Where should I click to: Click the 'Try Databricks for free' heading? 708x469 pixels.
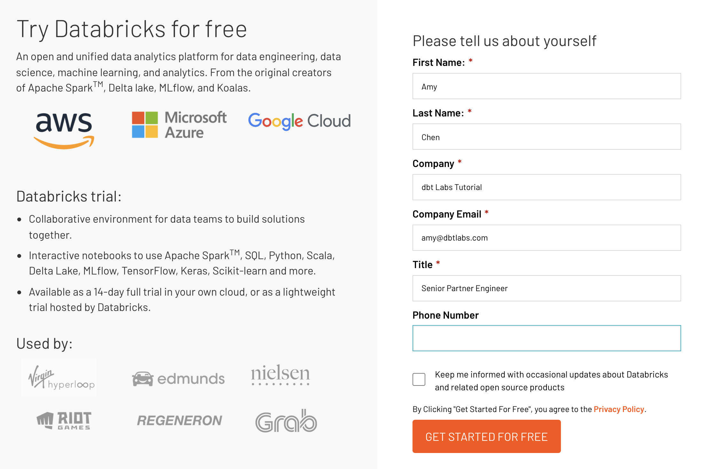point(132,28)
